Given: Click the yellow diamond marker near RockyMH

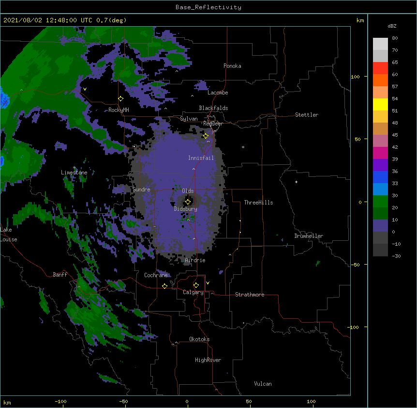Looking at the screenshot, I should pos(121,99).
